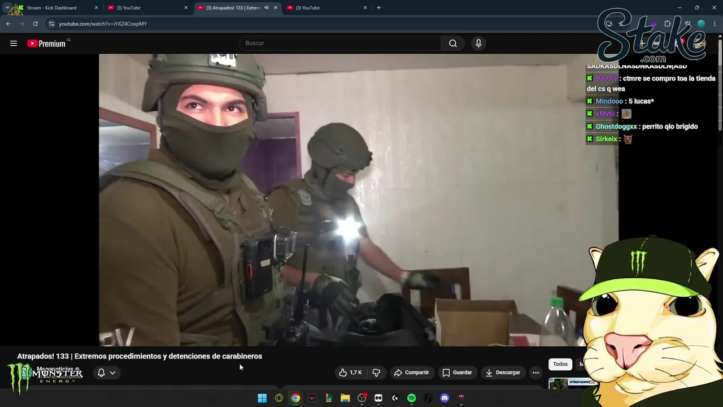The width and height of the screenshot is (723, 407).
Task: Dislike the video with thumbs down
Action: point(376,373)
